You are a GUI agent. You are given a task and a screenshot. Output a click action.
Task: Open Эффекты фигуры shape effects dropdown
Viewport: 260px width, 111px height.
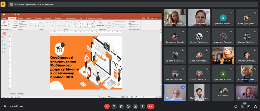pyautogui.click(x=120, y=27)
